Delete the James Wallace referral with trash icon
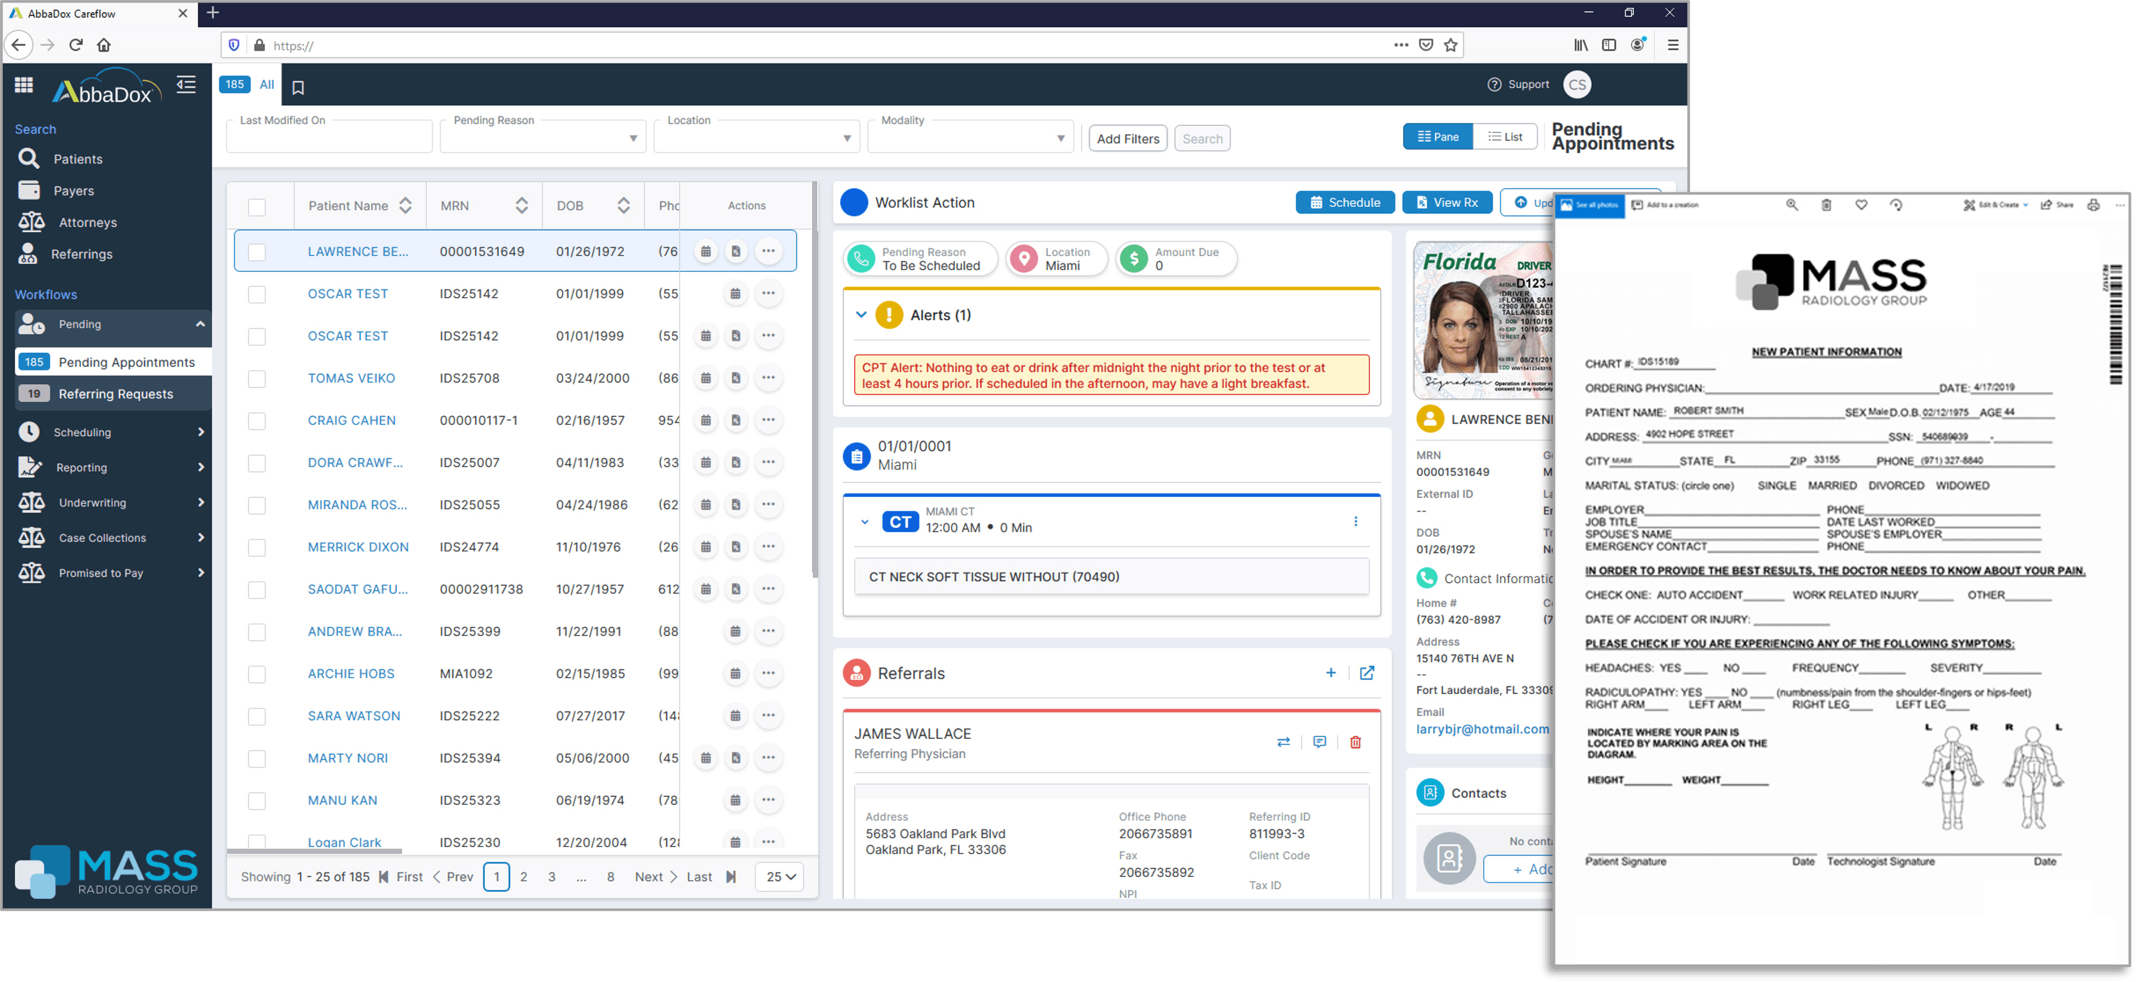 1355,742
